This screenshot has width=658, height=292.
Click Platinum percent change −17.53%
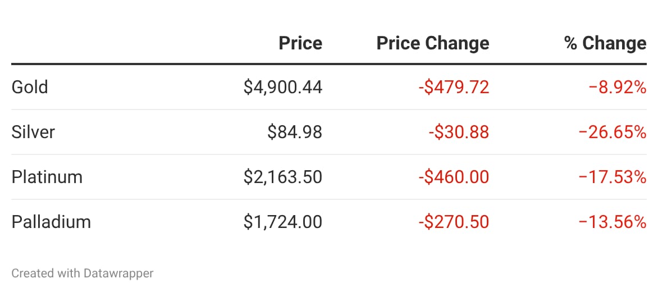coord(613,177)
